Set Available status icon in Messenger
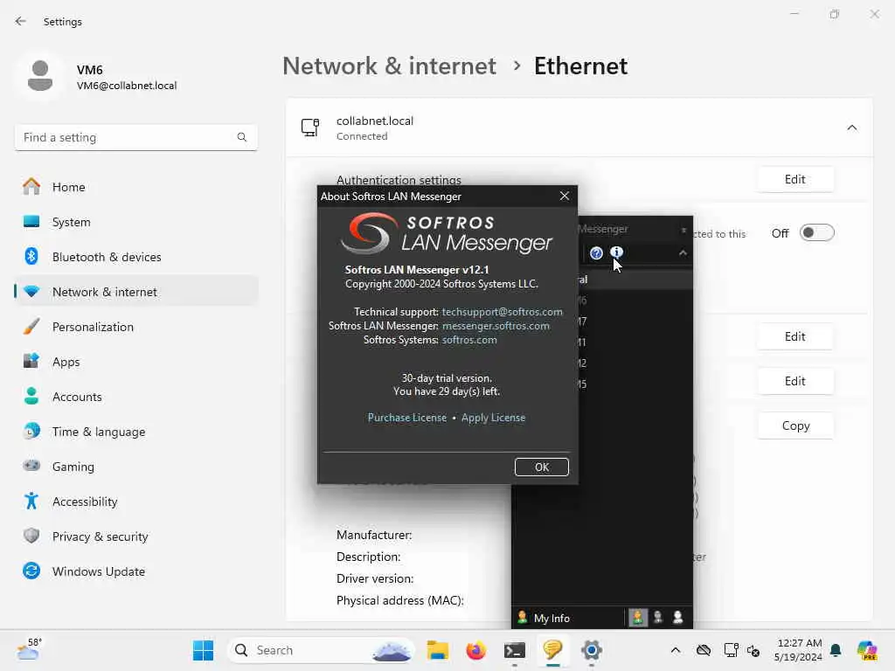Image resolution: width=895 pixels, height=671 pixels. pos(637,618)
